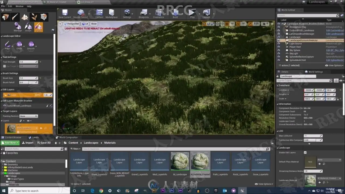Click the Build toolbar icon
Image resolution: width=345 pixels, height=194 pixels.
pyautogui.click(x=175, y=13)
